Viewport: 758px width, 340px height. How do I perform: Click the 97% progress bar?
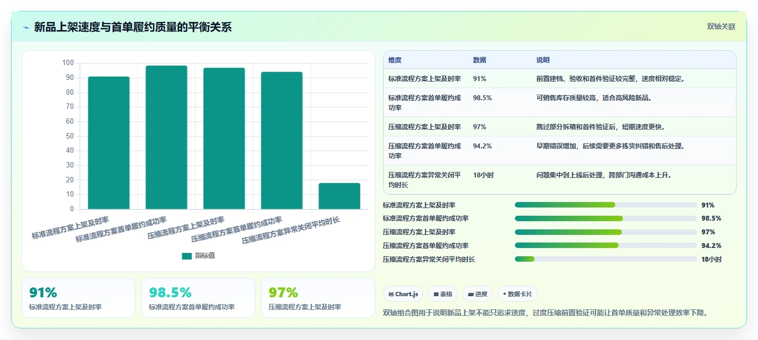pos(606,232)
